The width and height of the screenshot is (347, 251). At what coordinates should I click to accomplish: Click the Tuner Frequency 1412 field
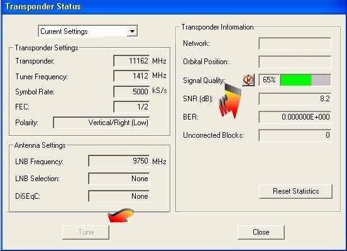tap(131, 76)
